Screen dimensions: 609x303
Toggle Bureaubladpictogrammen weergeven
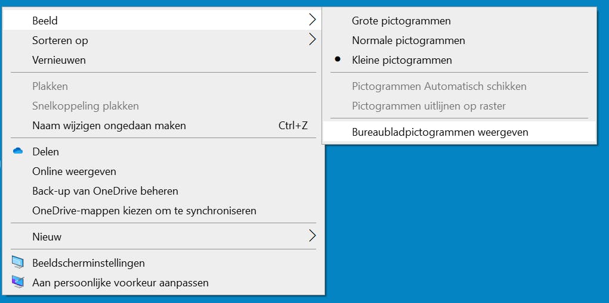coord(440,132)
